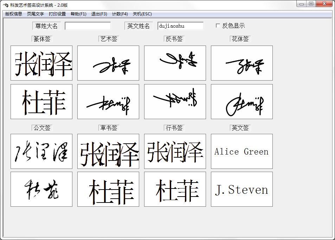Viewport: 335px width, 240px height.
Task: Choose 退出(F3) in the menu bar
Action: [x=99, y=14]
